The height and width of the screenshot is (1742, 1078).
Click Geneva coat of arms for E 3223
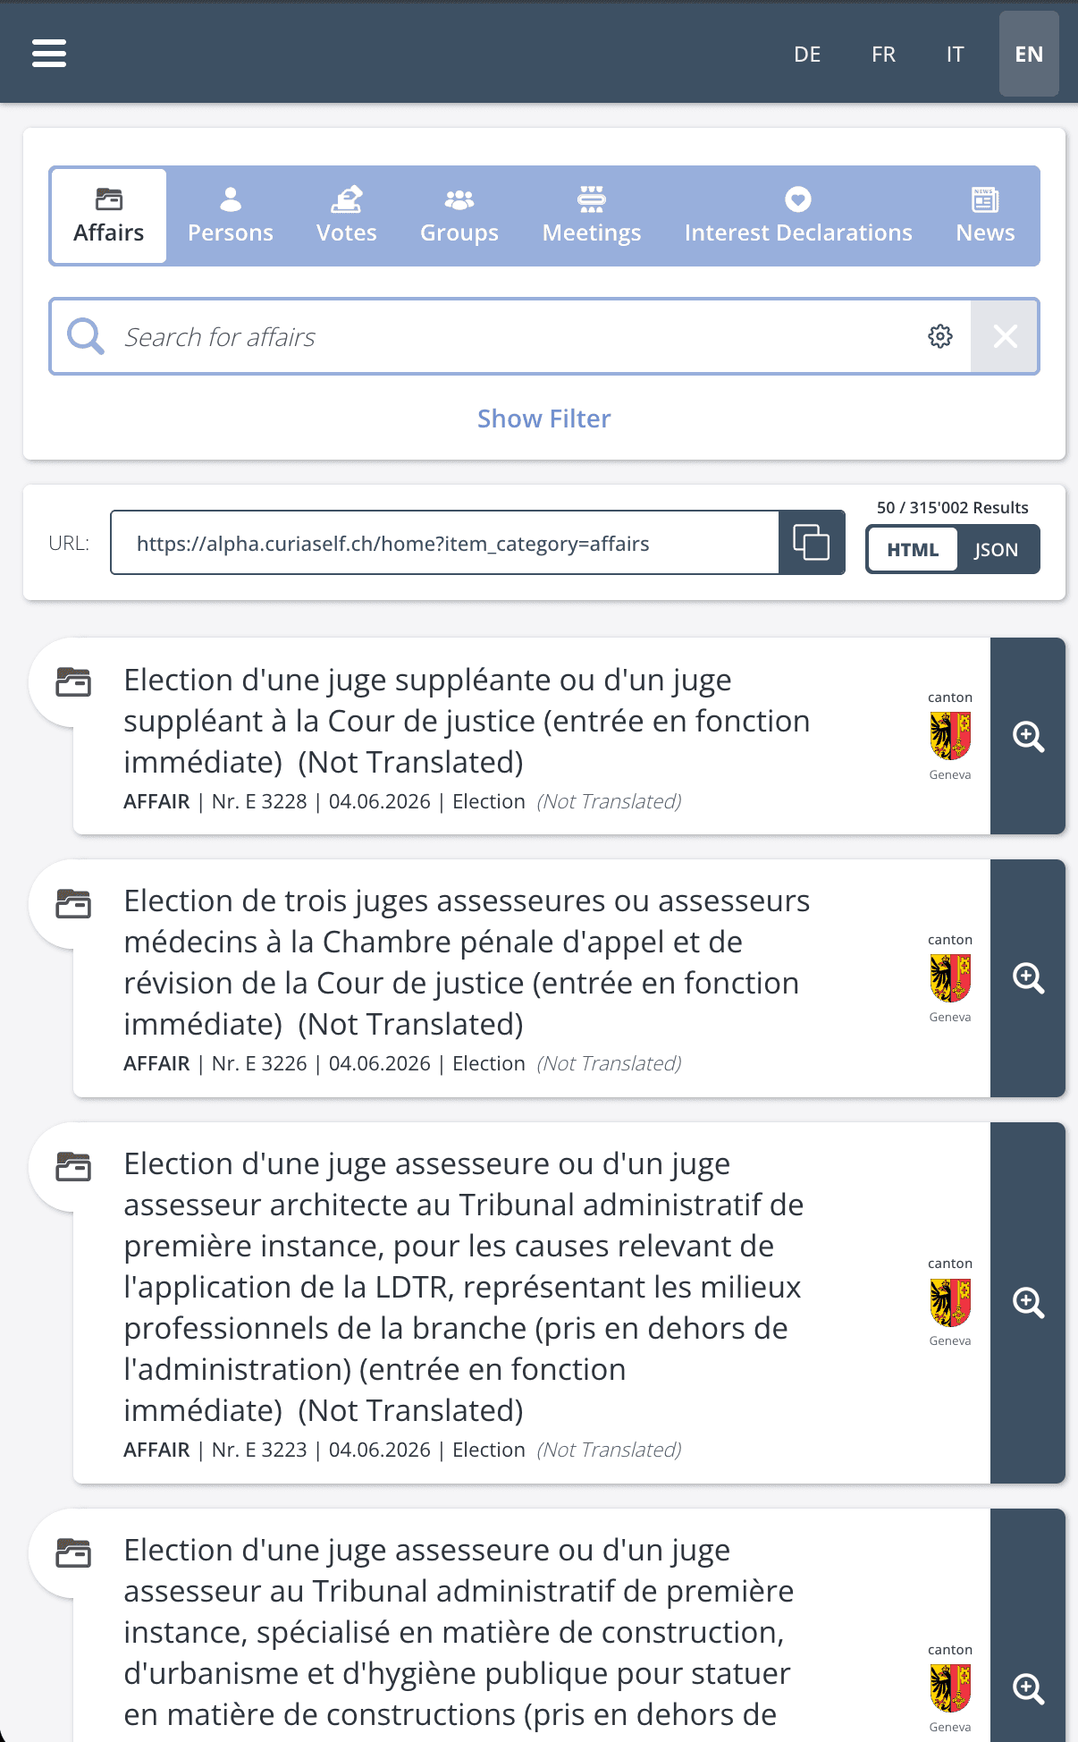[950, 1302]
